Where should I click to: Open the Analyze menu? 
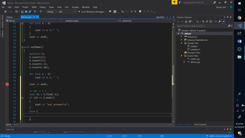point(75,7)
